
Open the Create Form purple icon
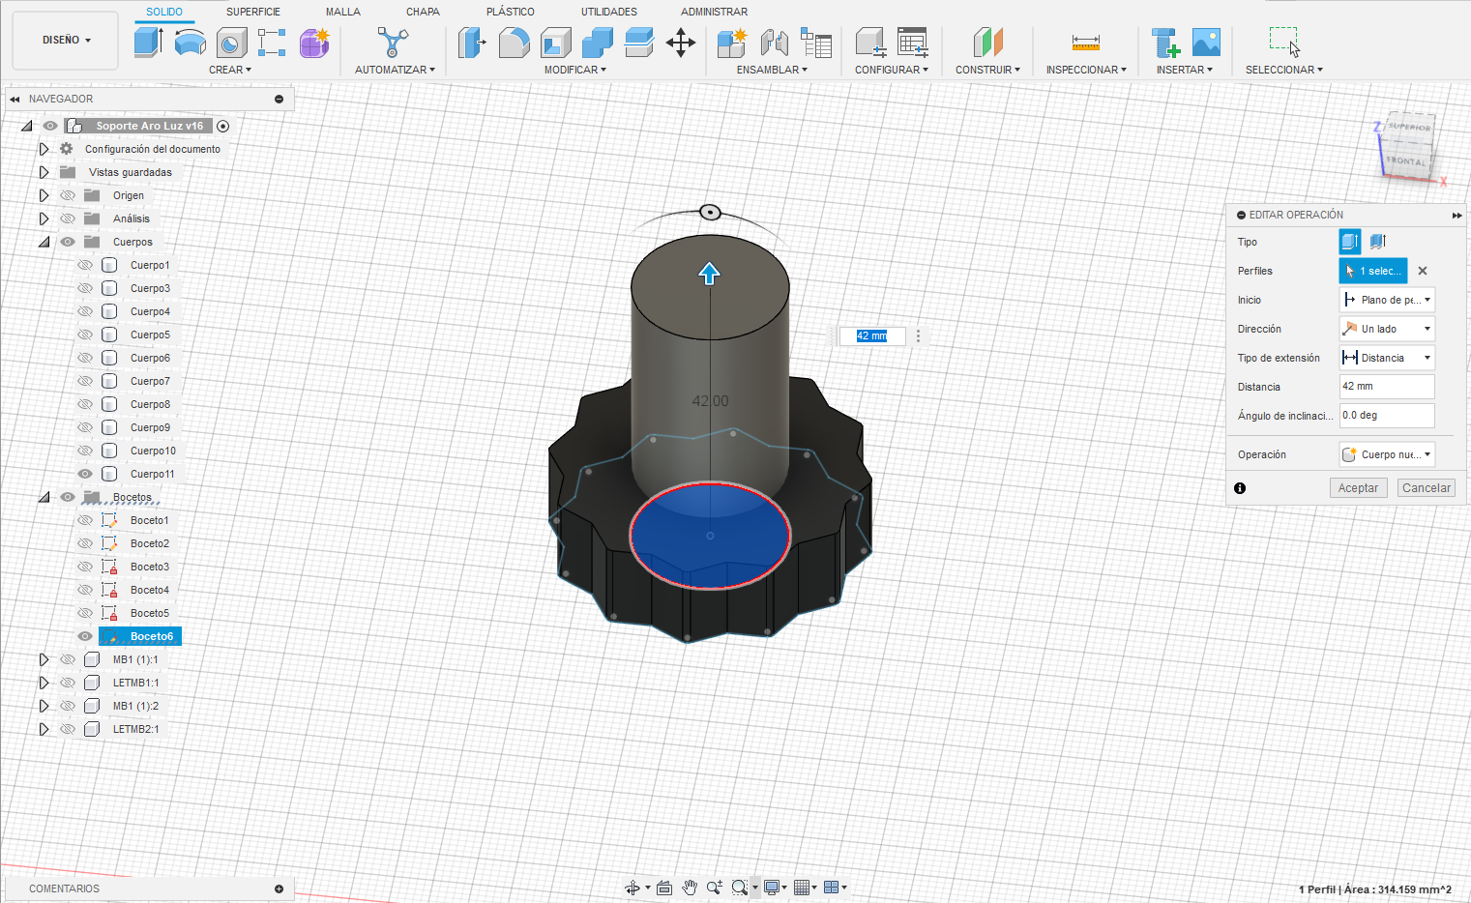click(x=314, y=43)
